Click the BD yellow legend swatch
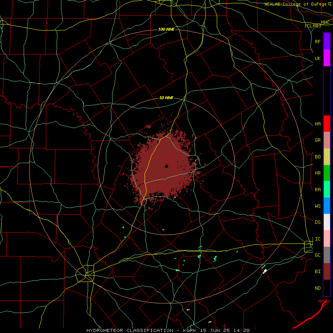 (327, 157)
